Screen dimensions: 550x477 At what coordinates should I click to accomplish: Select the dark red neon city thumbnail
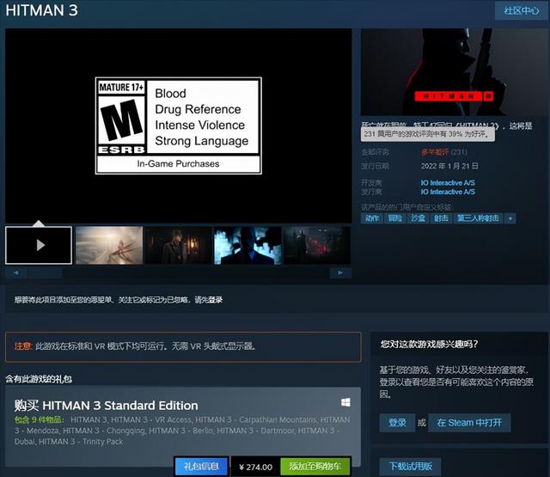[317, 245]
